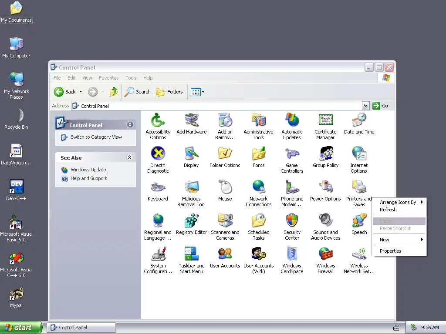This screenshot has height=334, width=446.
Task: Toggle the Folders pane button
Action: click(x=169, y=92)
